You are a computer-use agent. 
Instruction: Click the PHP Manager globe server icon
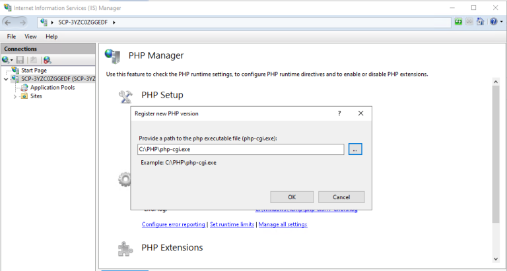[x=112, y=56]
